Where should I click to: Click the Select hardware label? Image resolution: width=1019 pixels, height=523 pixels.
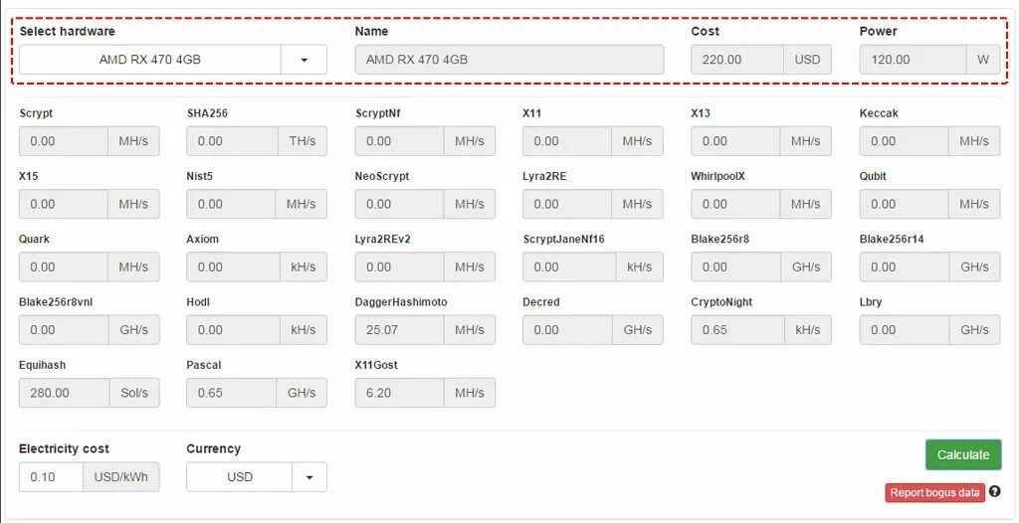[67, 31]
